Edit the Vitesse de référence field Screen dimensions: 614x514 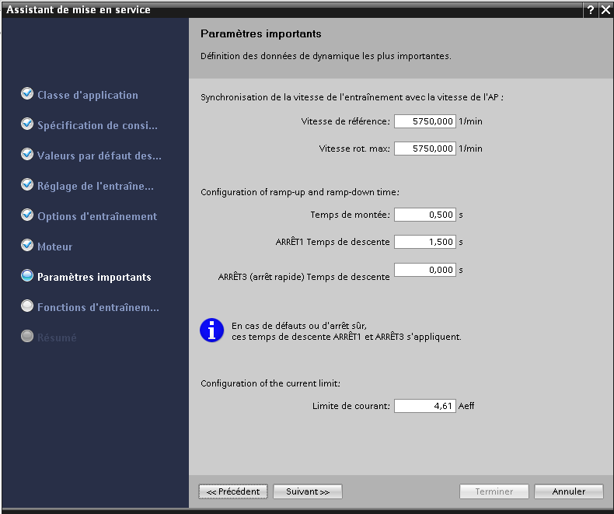tap(424, 121)
